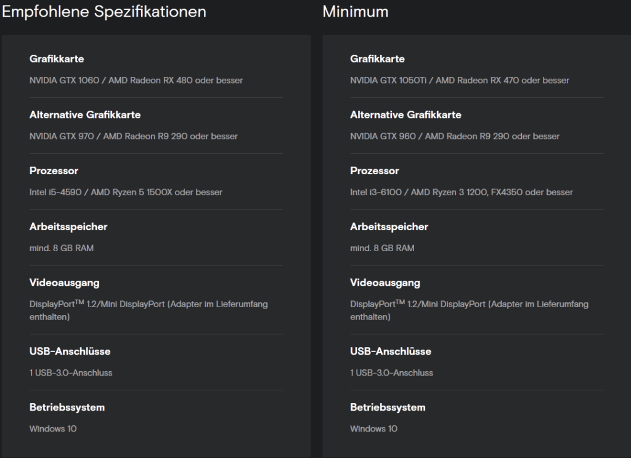This screenshot has width=631, height=458.
Task: Select the recommended Grafikkarte label
Action: (57, 58)
